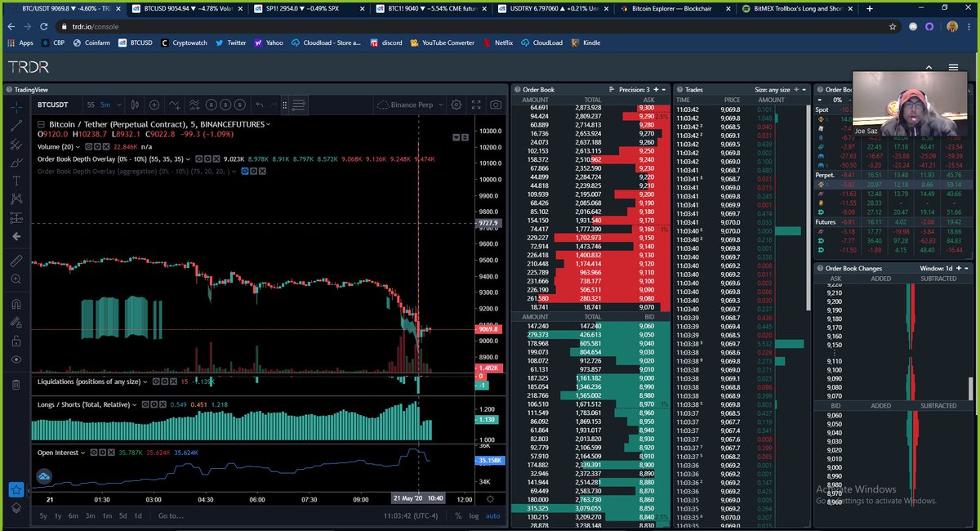The height and width of the screenshot is (531, 980).
Task: Open the candlestick chart style selector
Action: click(x=134, y=105)
